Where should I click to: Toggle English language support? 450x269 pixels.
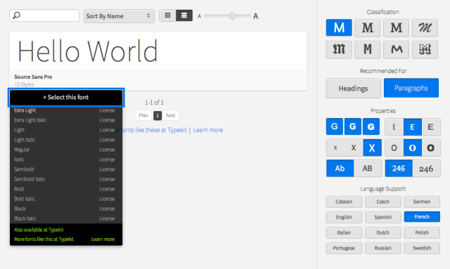coord(344,217)
